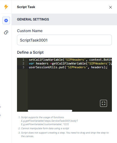Close the Script Task panel
117x143 pixels.
[x=111, y=7]
